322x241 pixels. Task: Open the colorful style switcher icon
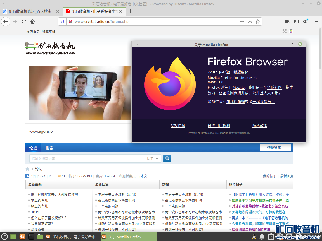(x=291, y=31)
